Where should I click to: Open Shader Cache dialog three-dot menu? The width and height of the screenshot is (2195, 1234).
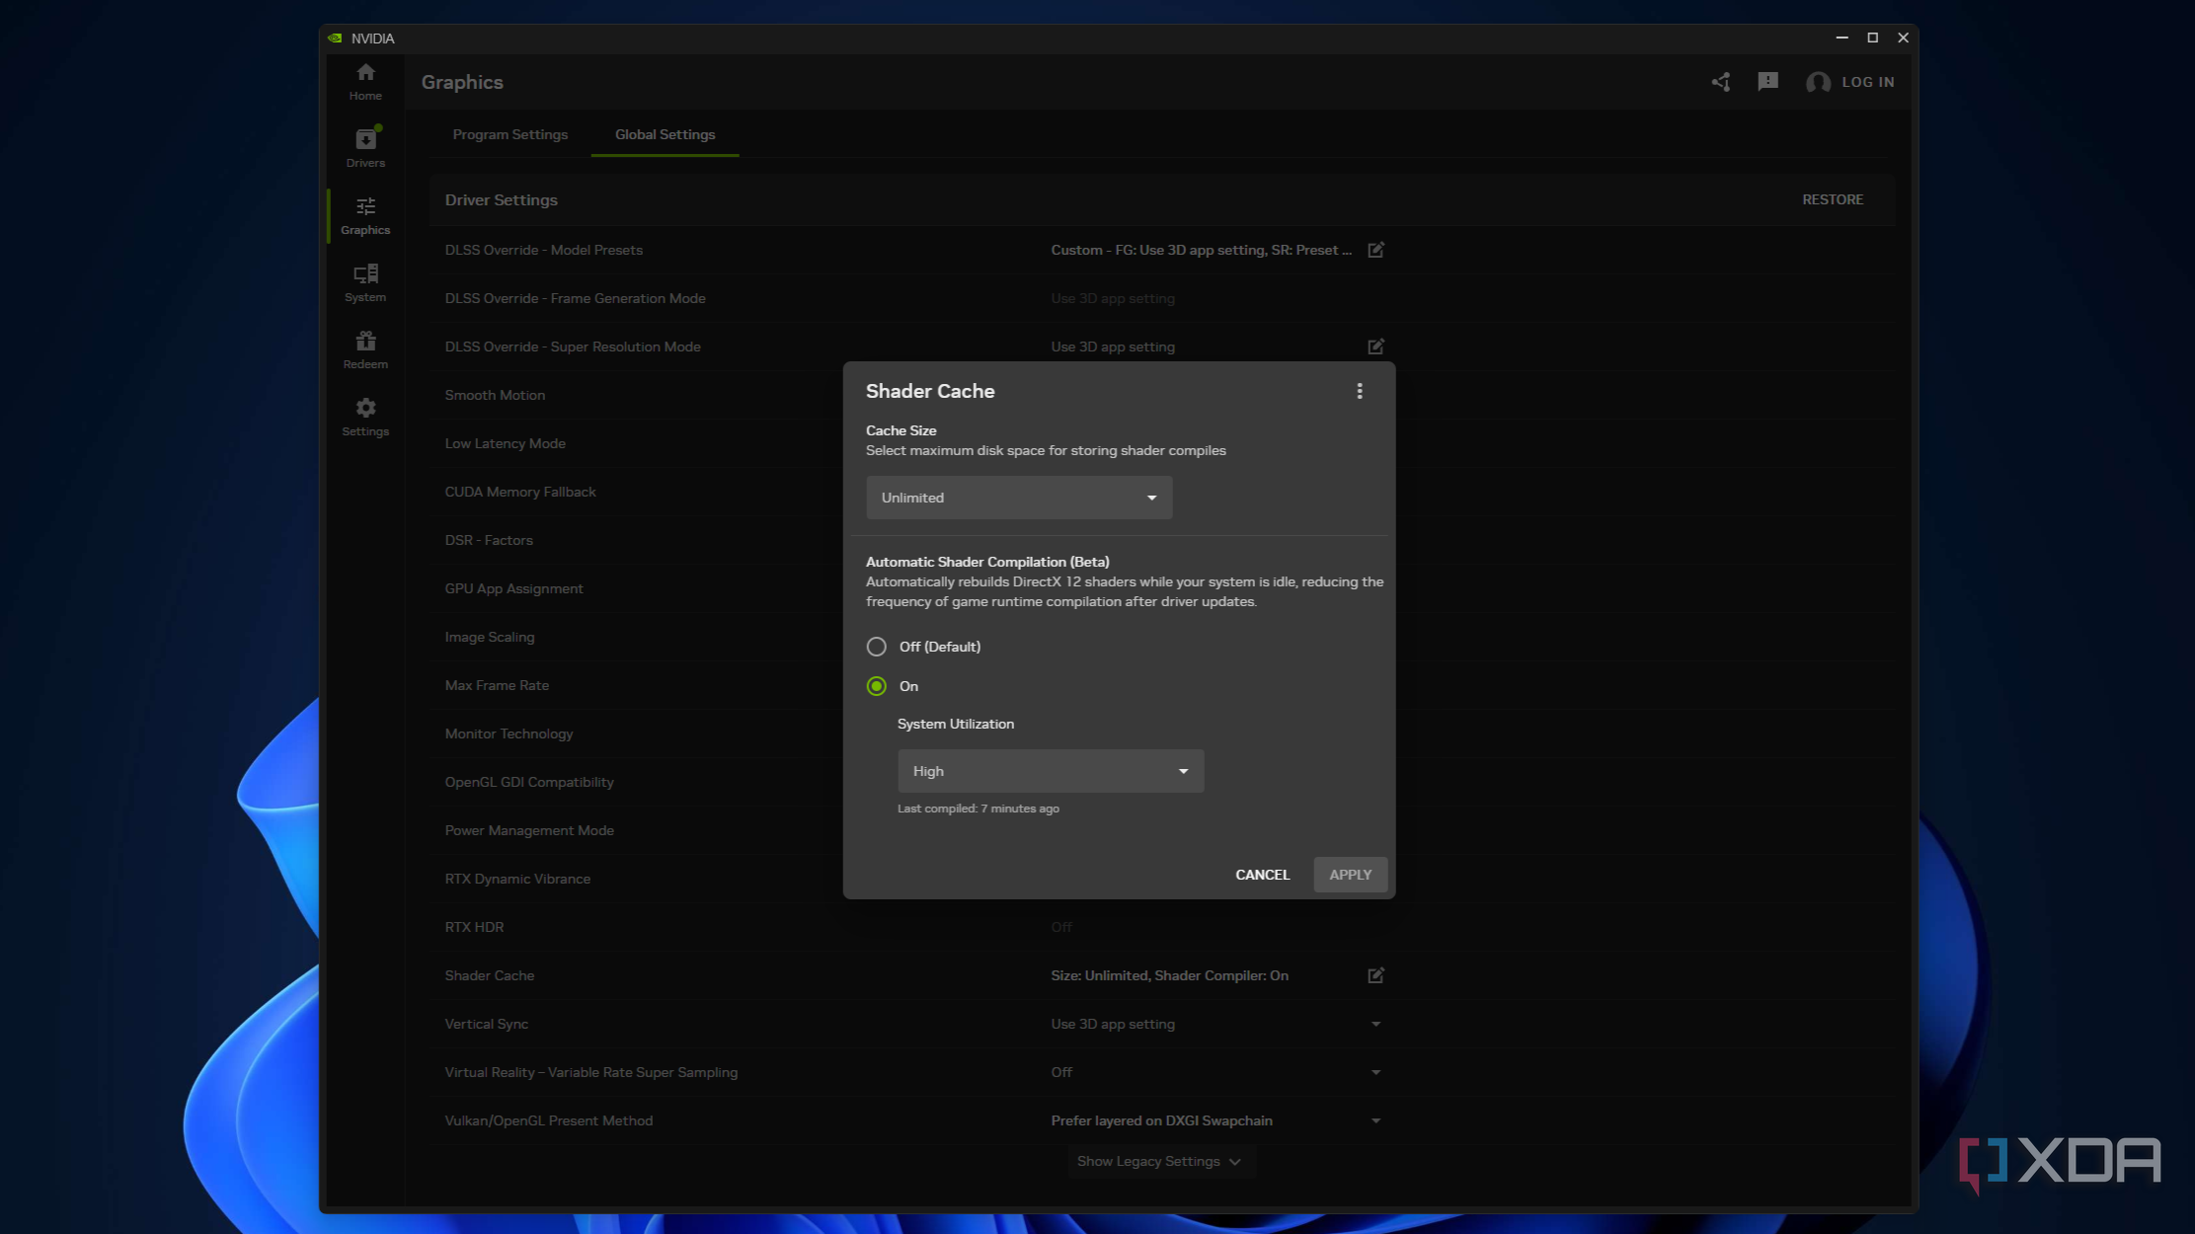click(1360, 391)
